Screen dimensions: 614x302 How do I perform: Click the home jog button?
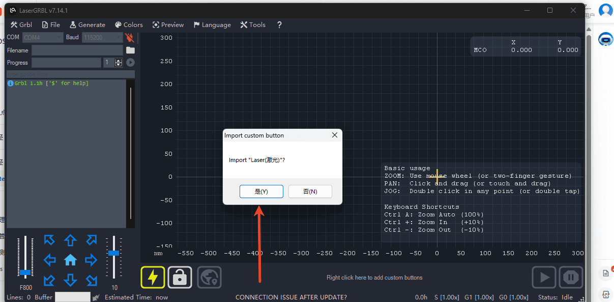70,260
